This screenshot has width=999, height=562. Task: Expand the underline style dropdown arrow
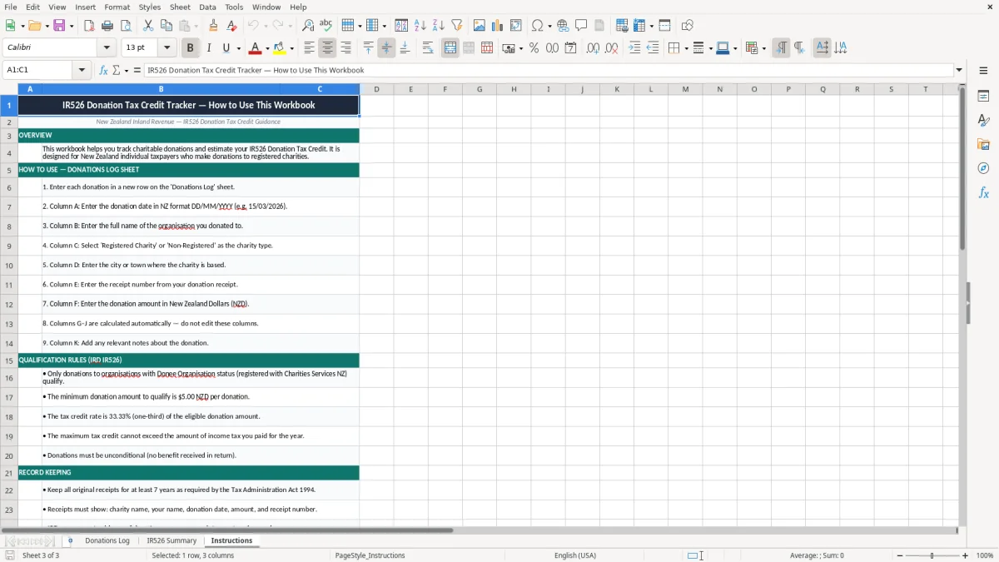click(x=238, y=48)
